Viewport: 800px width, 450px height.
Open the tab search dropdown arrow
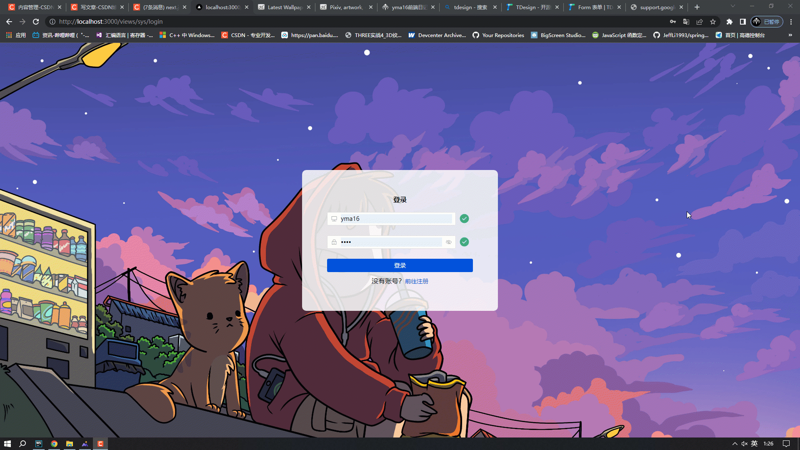click(732, 7)
